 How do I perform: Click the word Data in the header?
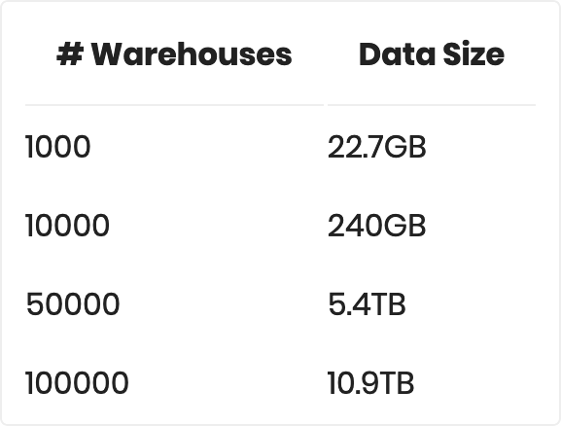(x=398, y=54)
